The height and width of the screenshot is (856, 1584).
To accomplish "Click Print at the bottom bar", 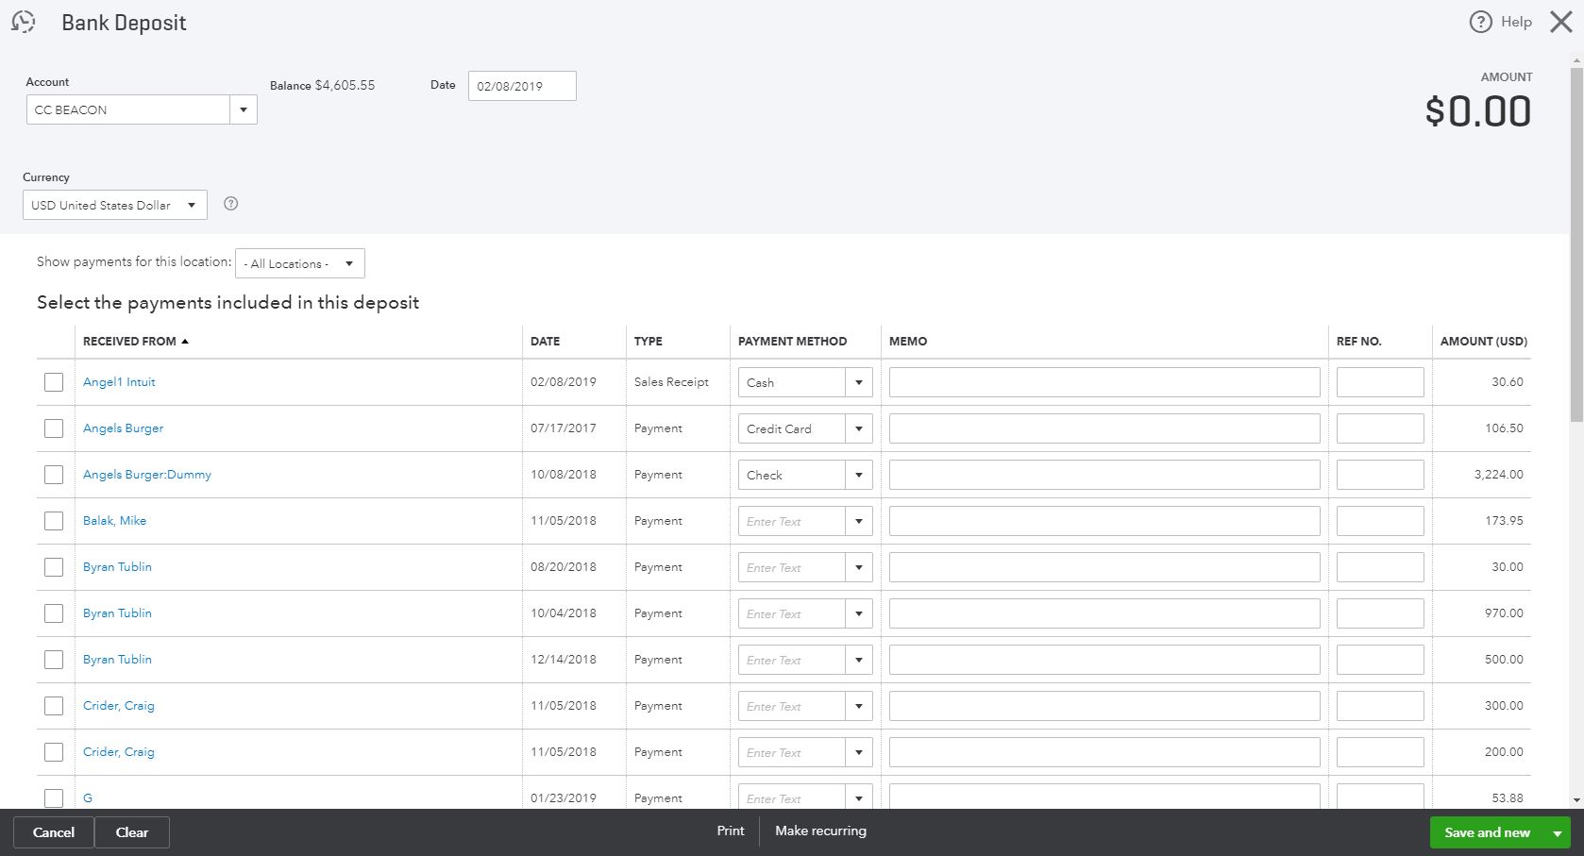I will pos(730,831).
